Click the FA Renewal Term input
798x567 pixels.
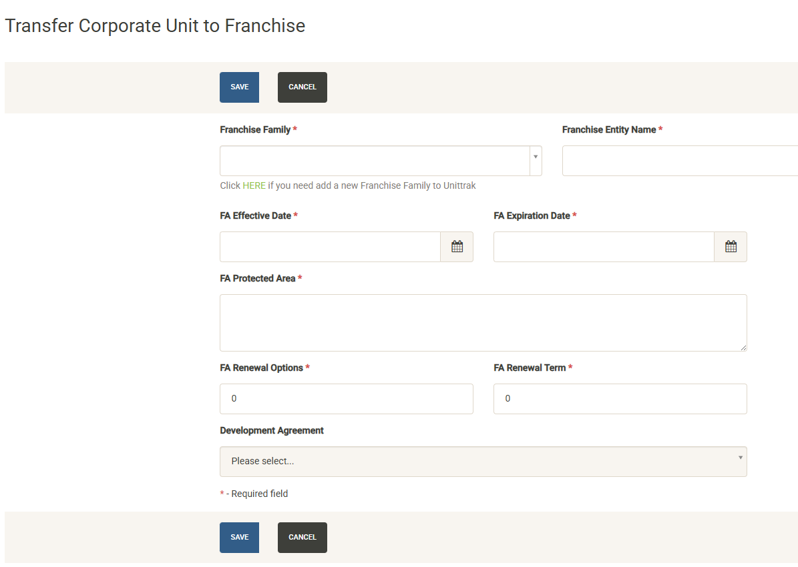pyautogui.click(x=620, y=399)
